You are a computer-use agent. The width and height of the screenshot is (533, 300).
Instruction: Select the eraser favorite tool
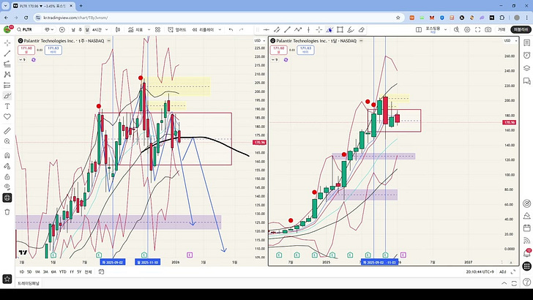click(362, 30)
